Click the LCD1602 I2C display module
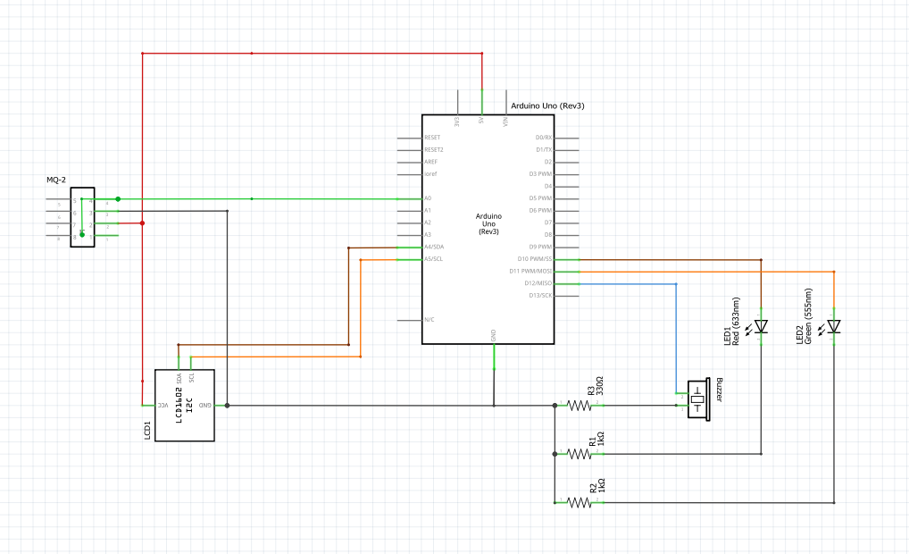 coord(185,405)
